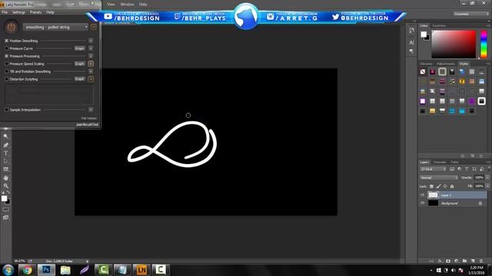Toggle the Position Smoothing checkbox

(7, 41)
